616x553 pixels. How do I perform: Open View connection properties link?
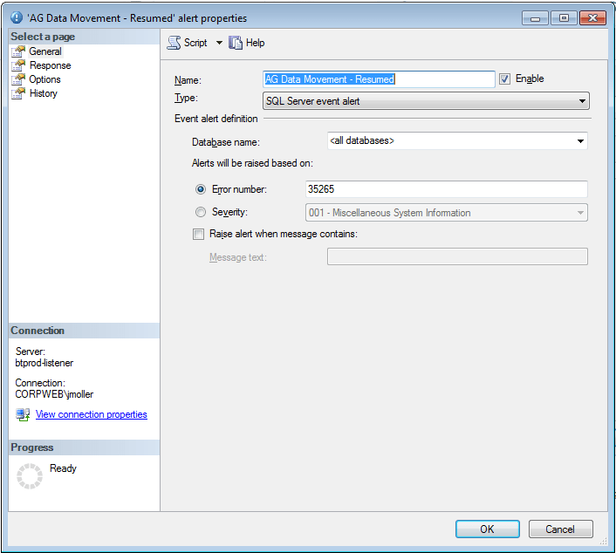(x=92, y=414)
